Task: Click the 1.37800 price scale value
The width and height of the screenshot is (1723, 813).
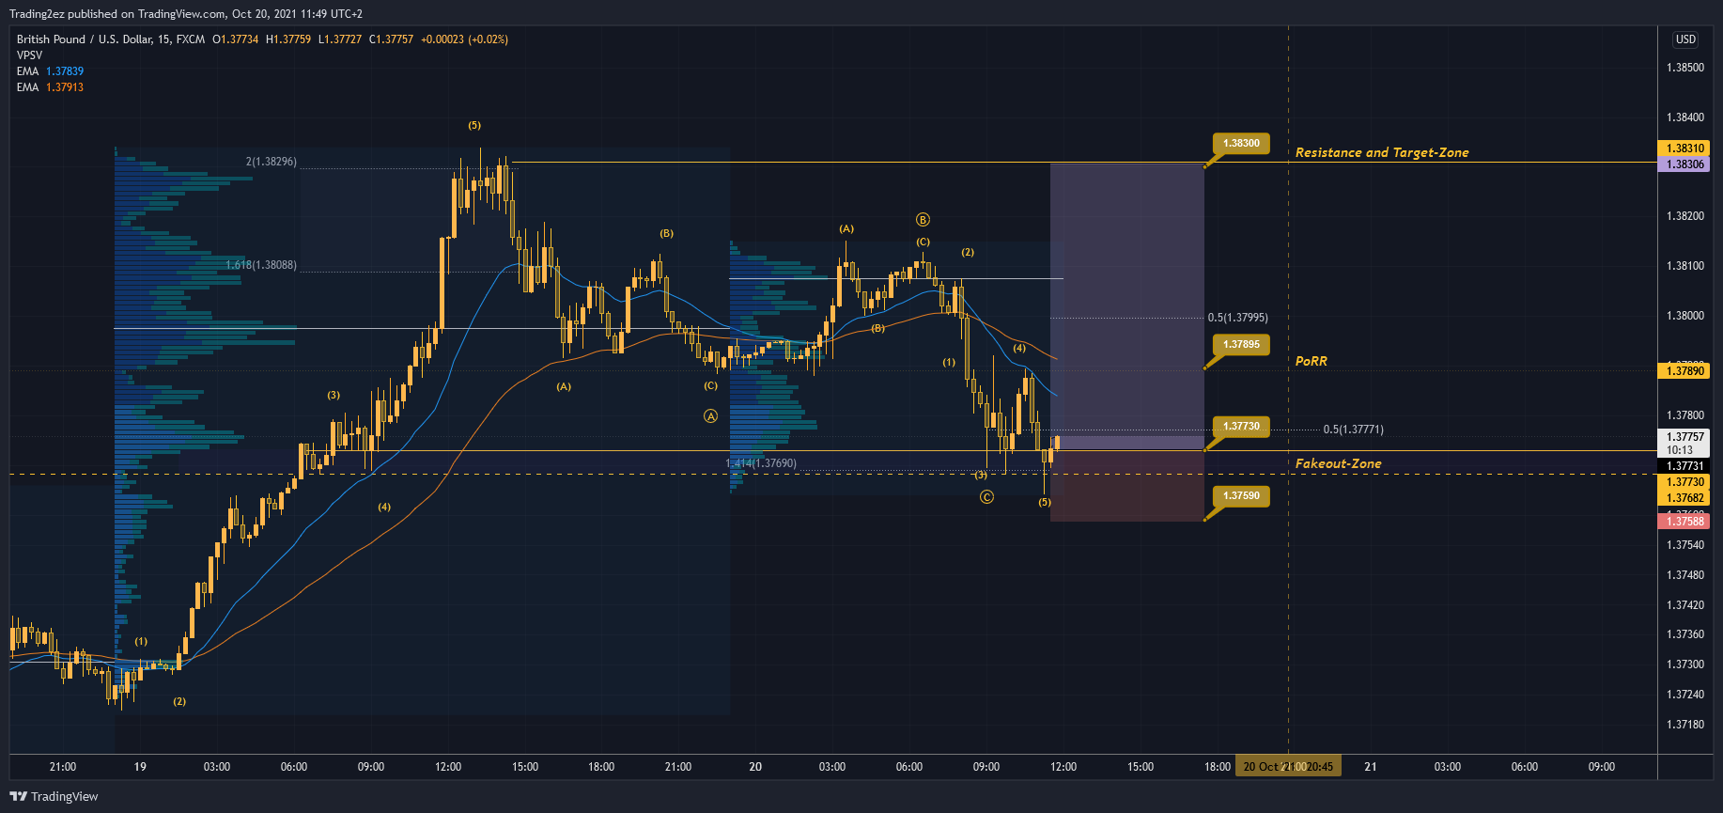Action: [x=1685, y=415]
